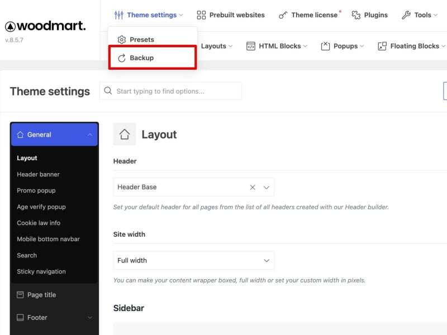Open the Site width Full width dropdown

tap(193, 260)
